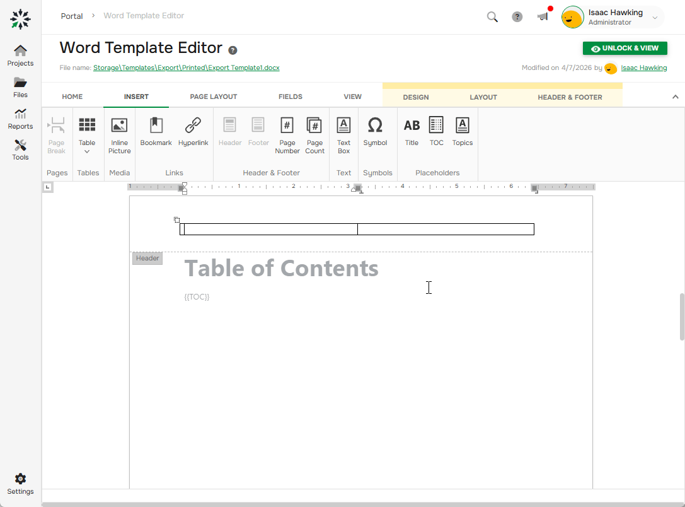Click the {{TOC}} placeholder text
The image size is (685, 507).
pos(197,297)
